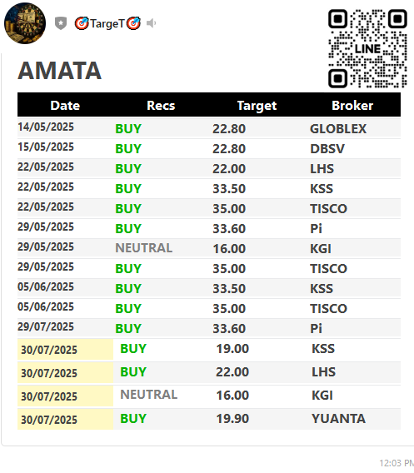Click the DBSV broker cell
This screenshot has width=414, height=473.
pos(327,149)
